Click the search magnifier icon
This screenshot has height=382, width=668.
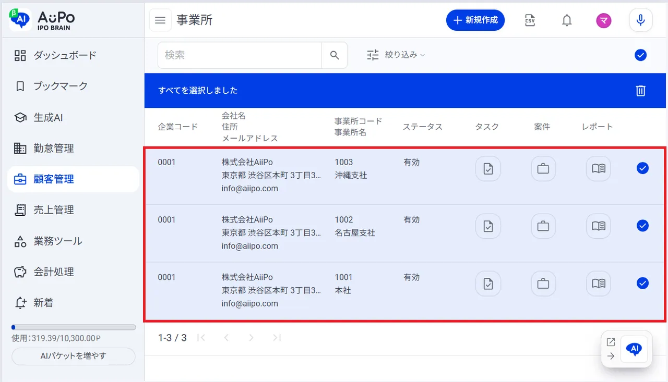335,55
